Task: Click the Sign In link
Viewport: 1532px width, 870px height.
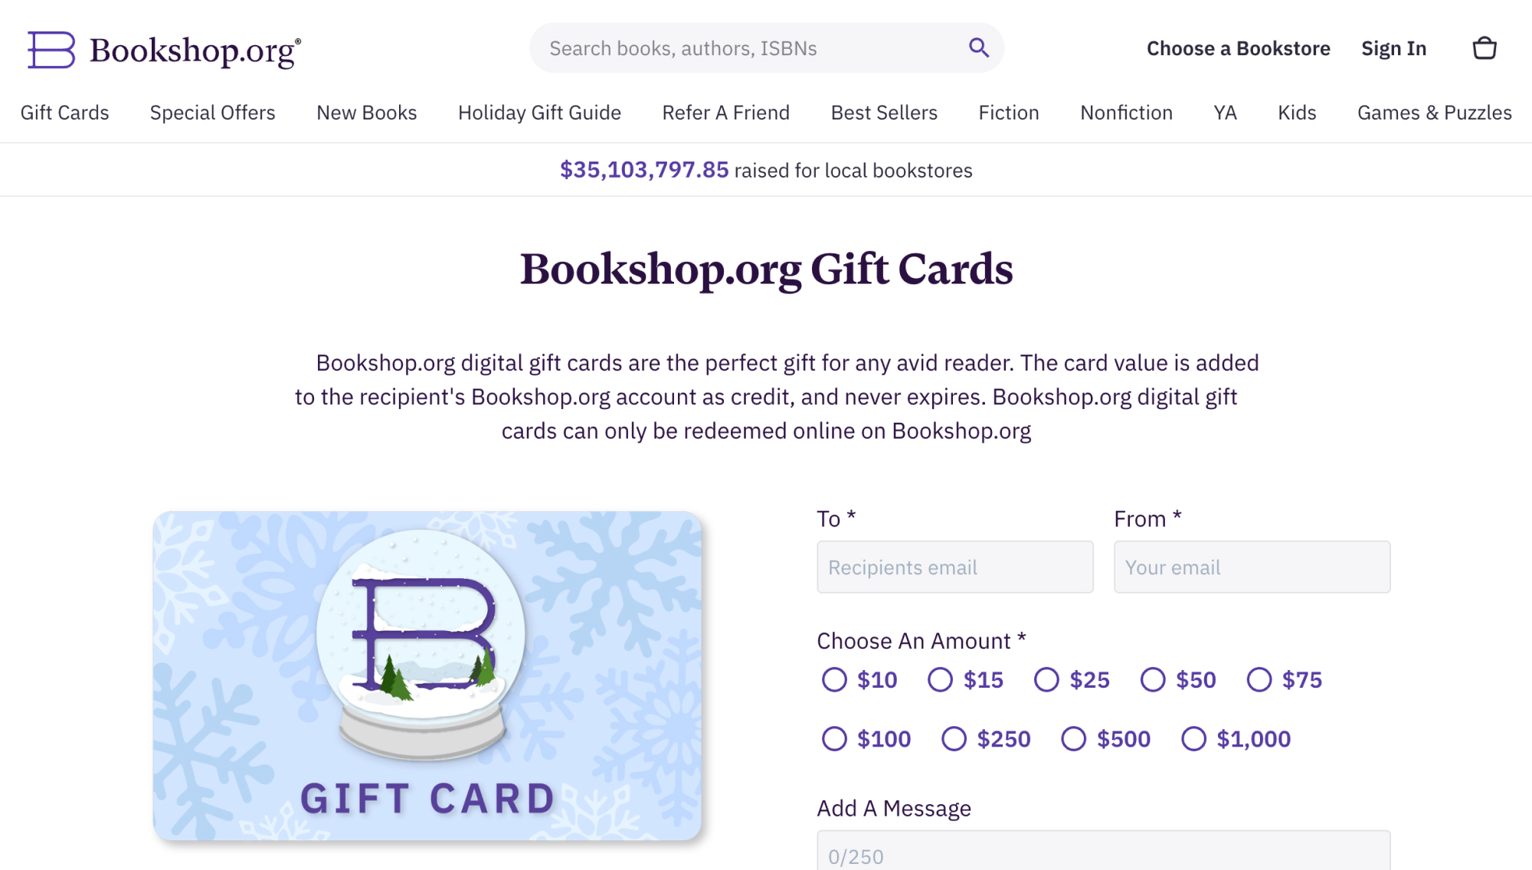Action: point(1393,48)
